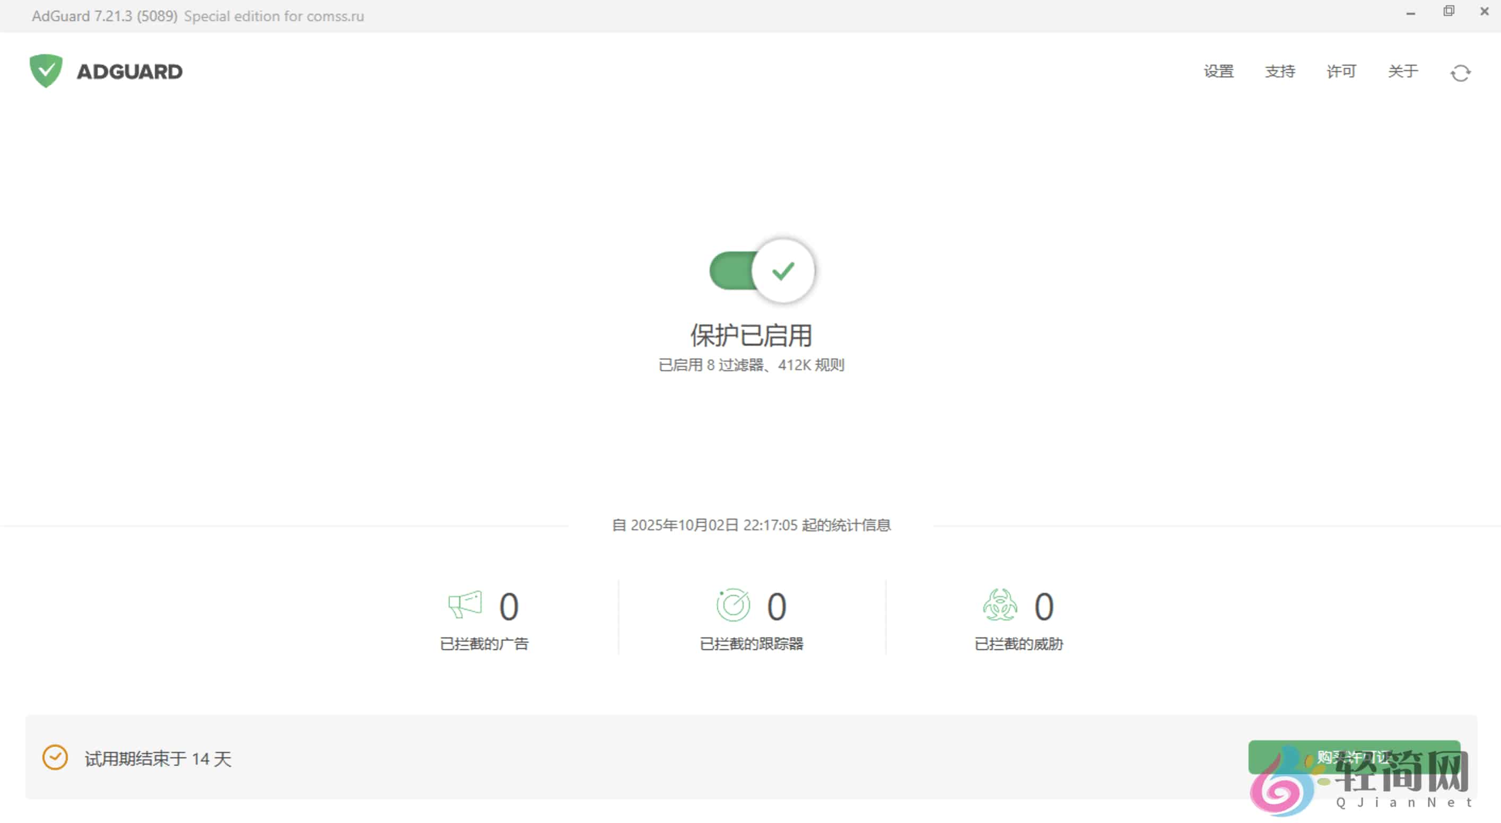Viewport: 1501px width, 823px height.
Task: Click the AdGuard shield logo
Action: coord(47,71)
